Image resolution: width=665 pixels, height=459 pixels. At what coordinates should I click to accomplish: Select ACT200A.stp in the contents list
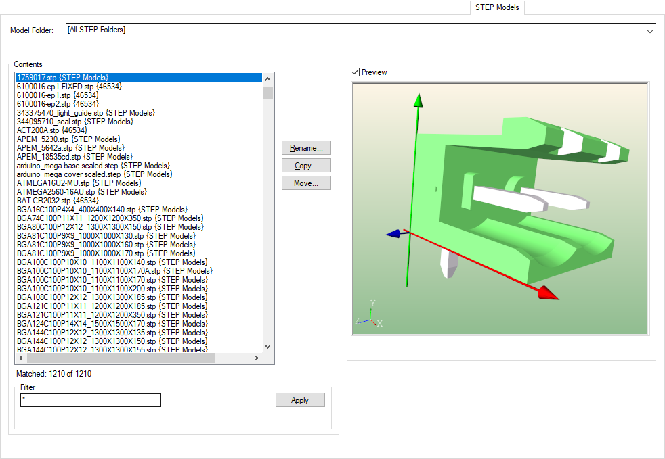pos(51,130)
